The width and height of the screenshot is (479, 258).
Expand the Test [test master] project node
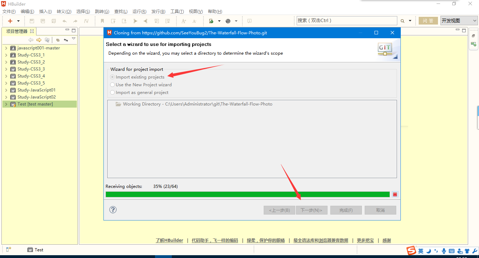[x=6, y=104]
